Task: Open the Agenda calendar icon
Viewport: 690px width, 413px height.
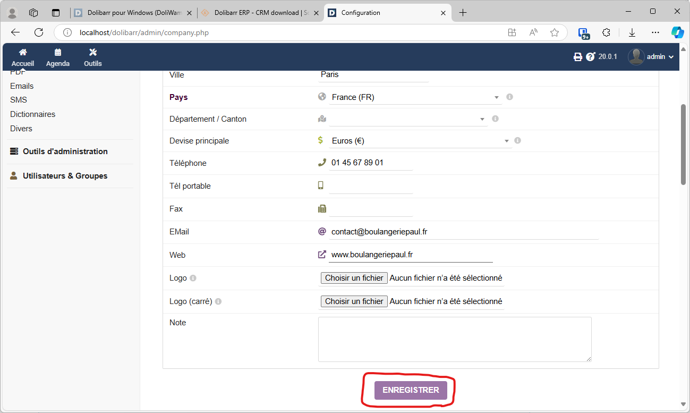Action: 58,52
